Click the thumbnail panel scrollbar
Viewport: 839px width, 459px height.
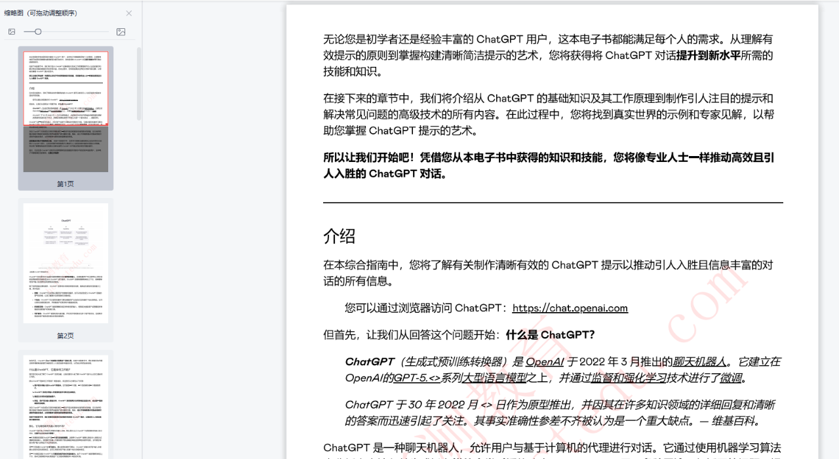(138, 83)
